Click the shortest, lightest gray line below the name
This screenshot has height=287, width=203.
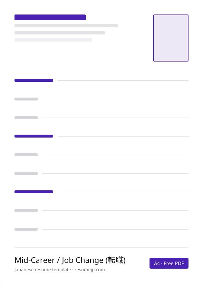[53, 40]
